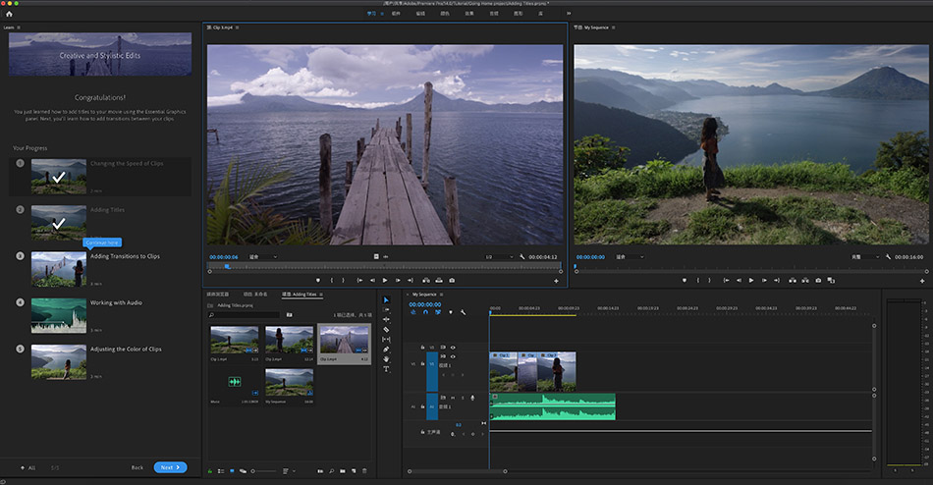933x485 pixels.
Task: Click Source monitor blue playhead
Action: [x=227, y=267]
